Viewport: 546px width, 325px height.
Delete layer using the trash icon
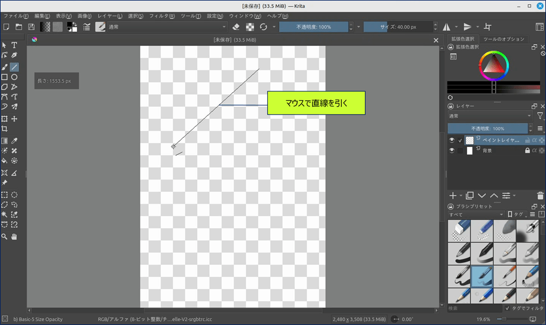point(541,196)
